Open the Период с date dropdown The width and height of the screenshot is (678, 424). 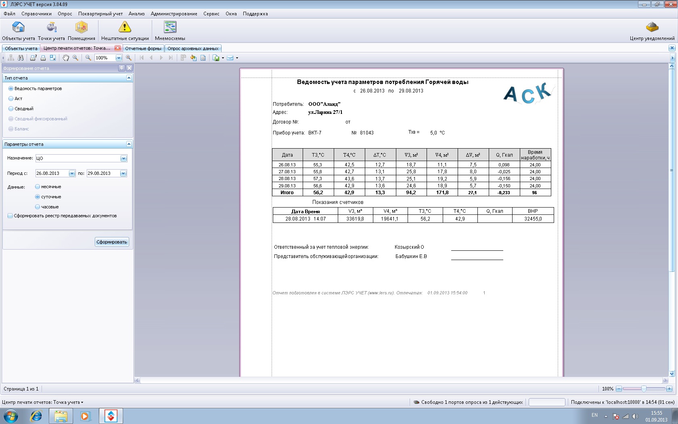point(72,173)
